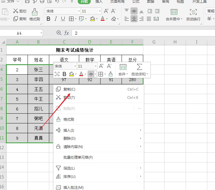This screenshot has width=215, height=190.
Task: Open the ribbon font size dropdown
Action: [100, 11]
